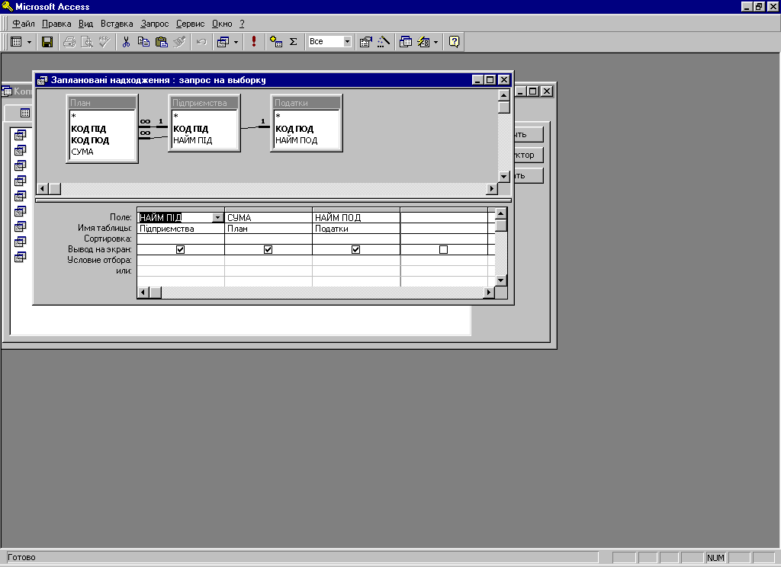
Task: Open the View mode dropdown arrow
Action: pyautogui.click(x=29, y=43)
